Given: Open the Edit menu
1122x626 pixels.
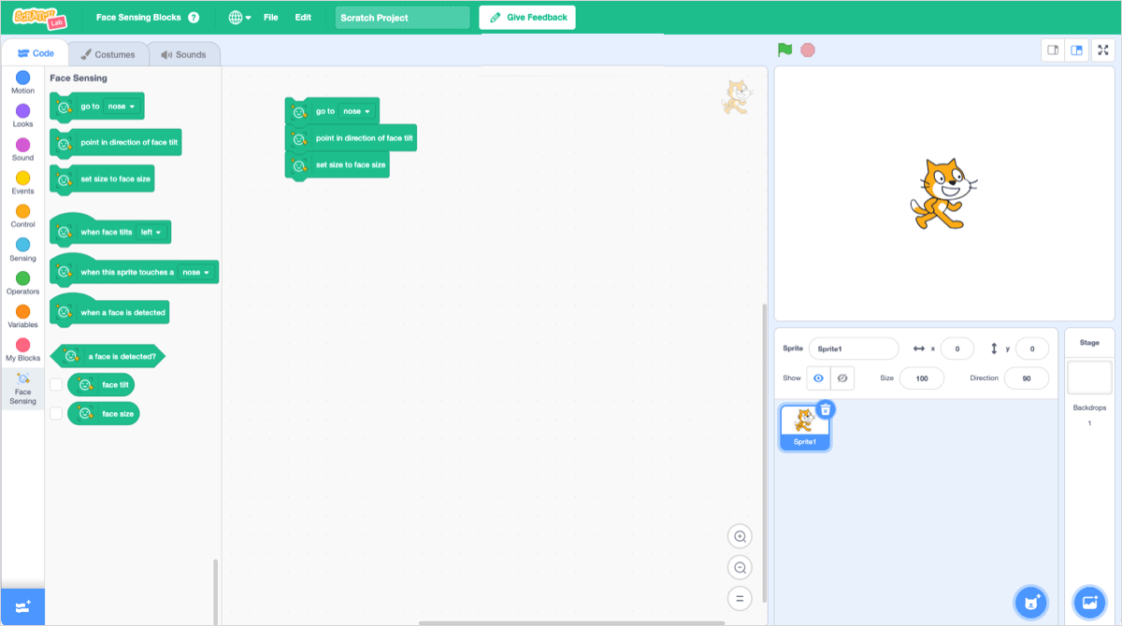Looking at the screenshot, I should [x=303, y=18].
